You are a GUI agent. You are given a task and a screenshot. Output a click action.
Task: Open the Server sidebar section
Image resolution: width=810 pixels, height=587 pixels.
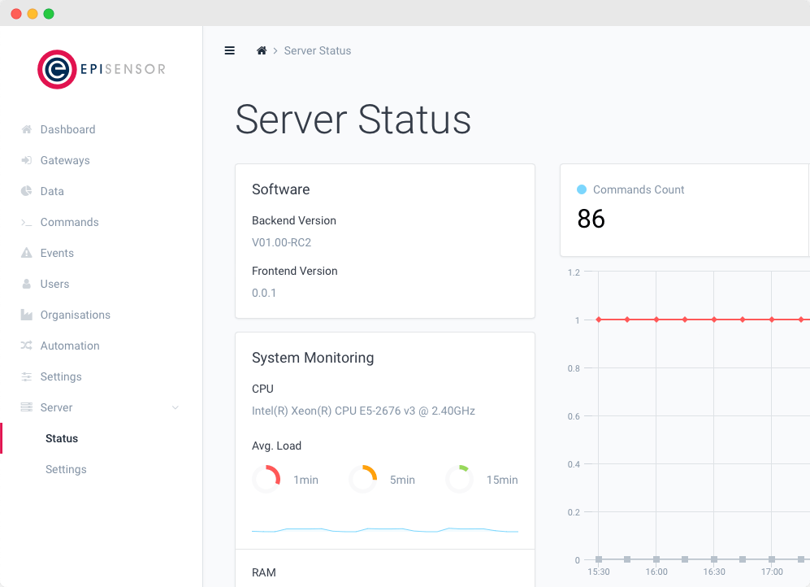click(x=56, y=407)
